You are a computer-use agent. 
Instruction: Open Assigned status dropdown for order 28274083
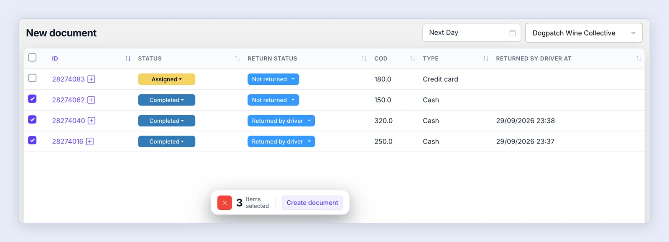[166, 79]
